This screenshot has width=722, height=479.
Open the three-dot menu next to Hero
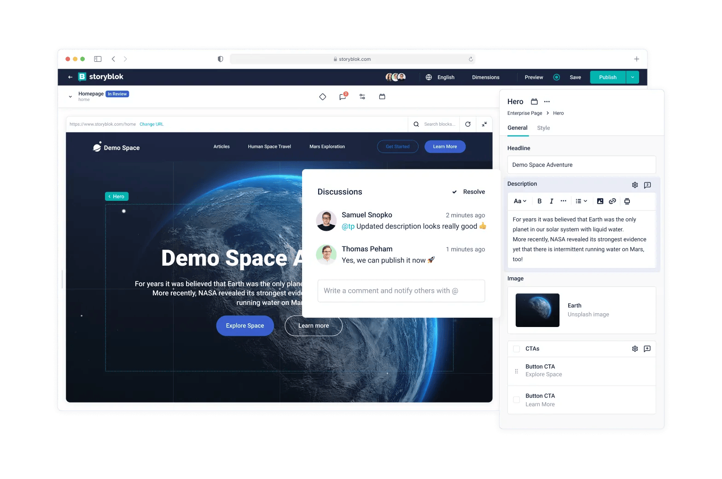[547, 102]
